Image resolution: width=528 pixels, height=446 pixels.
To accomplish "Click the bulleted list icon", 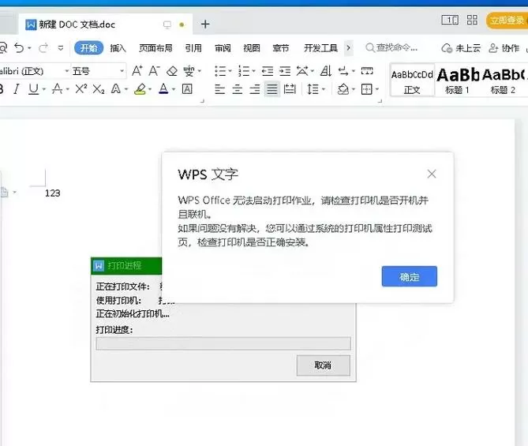I will coord(220,71).
